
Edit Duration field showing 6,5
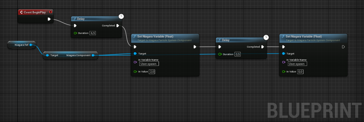(93, 33)
